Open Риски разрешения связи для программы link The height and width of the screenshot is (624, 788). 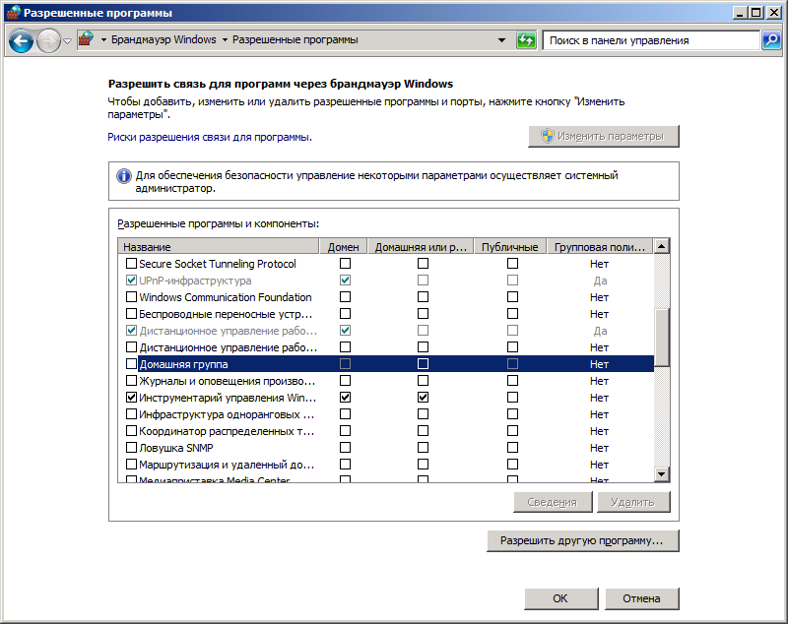click(209, 137)
